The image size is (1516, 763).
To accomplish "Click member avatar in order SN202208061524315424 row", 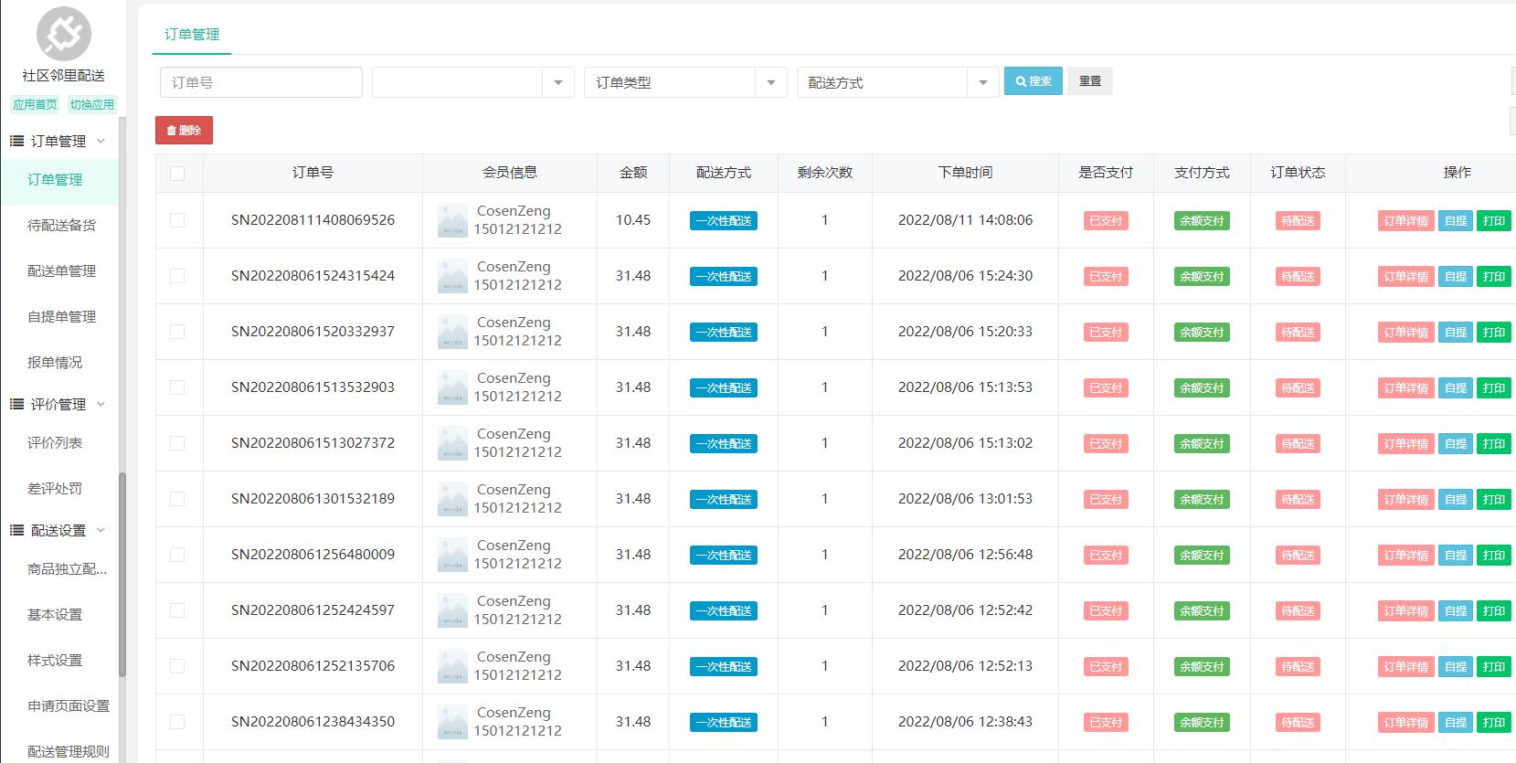I will click(452, 276).
